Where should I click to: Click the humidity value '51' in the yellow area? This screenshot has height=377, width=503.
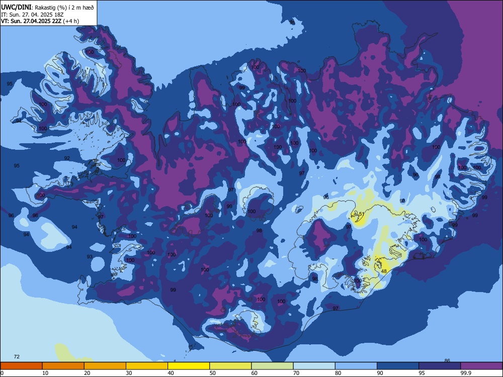(x=362, y=214)
